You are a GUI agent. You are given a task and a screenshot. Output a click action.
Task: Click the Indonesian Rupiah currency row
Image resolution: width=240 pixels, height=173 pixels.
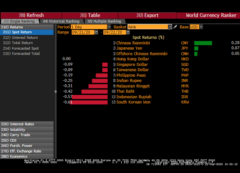click(x=134, y=97)
